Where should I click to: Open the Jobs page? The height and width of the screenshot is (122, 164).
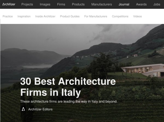click(157, 4)
